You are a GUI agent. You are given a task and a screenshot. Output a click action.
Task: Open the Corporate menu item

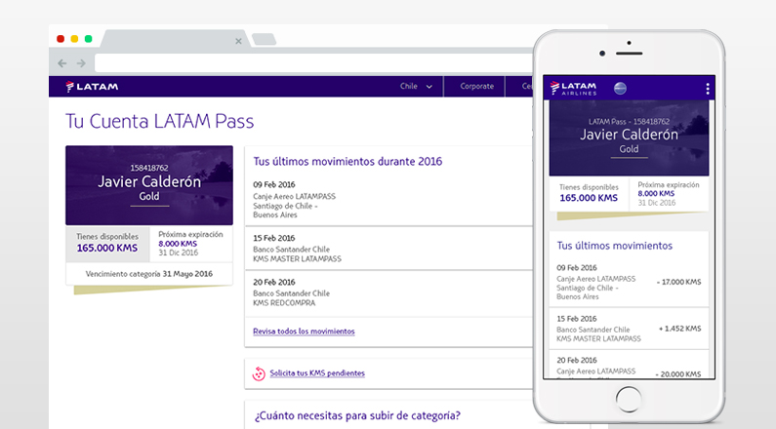[476, 86]
